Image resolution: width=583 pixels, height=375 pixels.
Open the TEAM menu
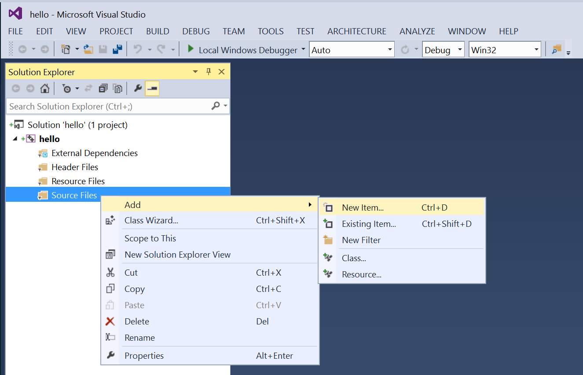pyautogui.click(x=234, y=31)
